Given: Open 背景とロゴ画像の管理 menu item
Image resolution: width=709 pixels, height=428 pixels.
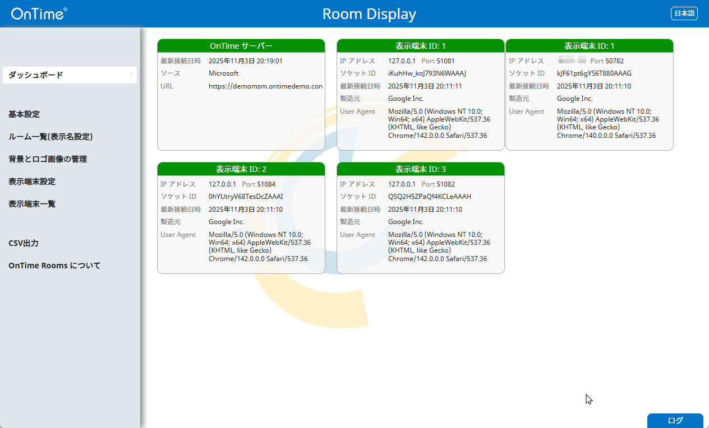Looking at the screenshot, I should (x=48, y=159).
